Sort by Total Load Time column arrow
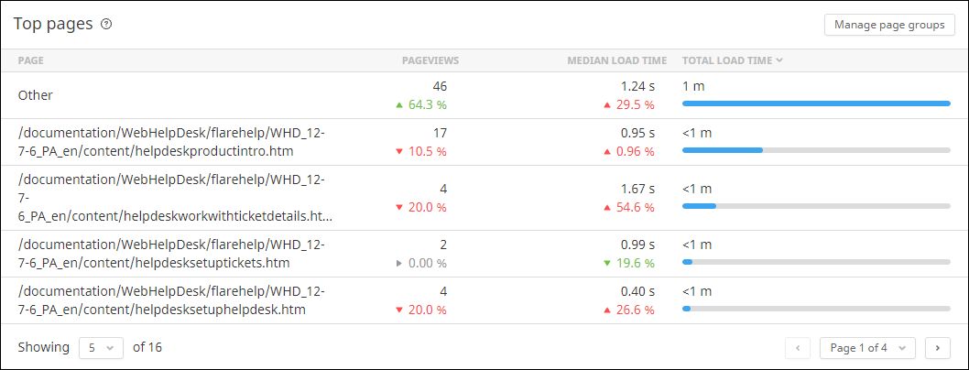Viewport: 969px width, 370px height. click(x=779, y=60)
